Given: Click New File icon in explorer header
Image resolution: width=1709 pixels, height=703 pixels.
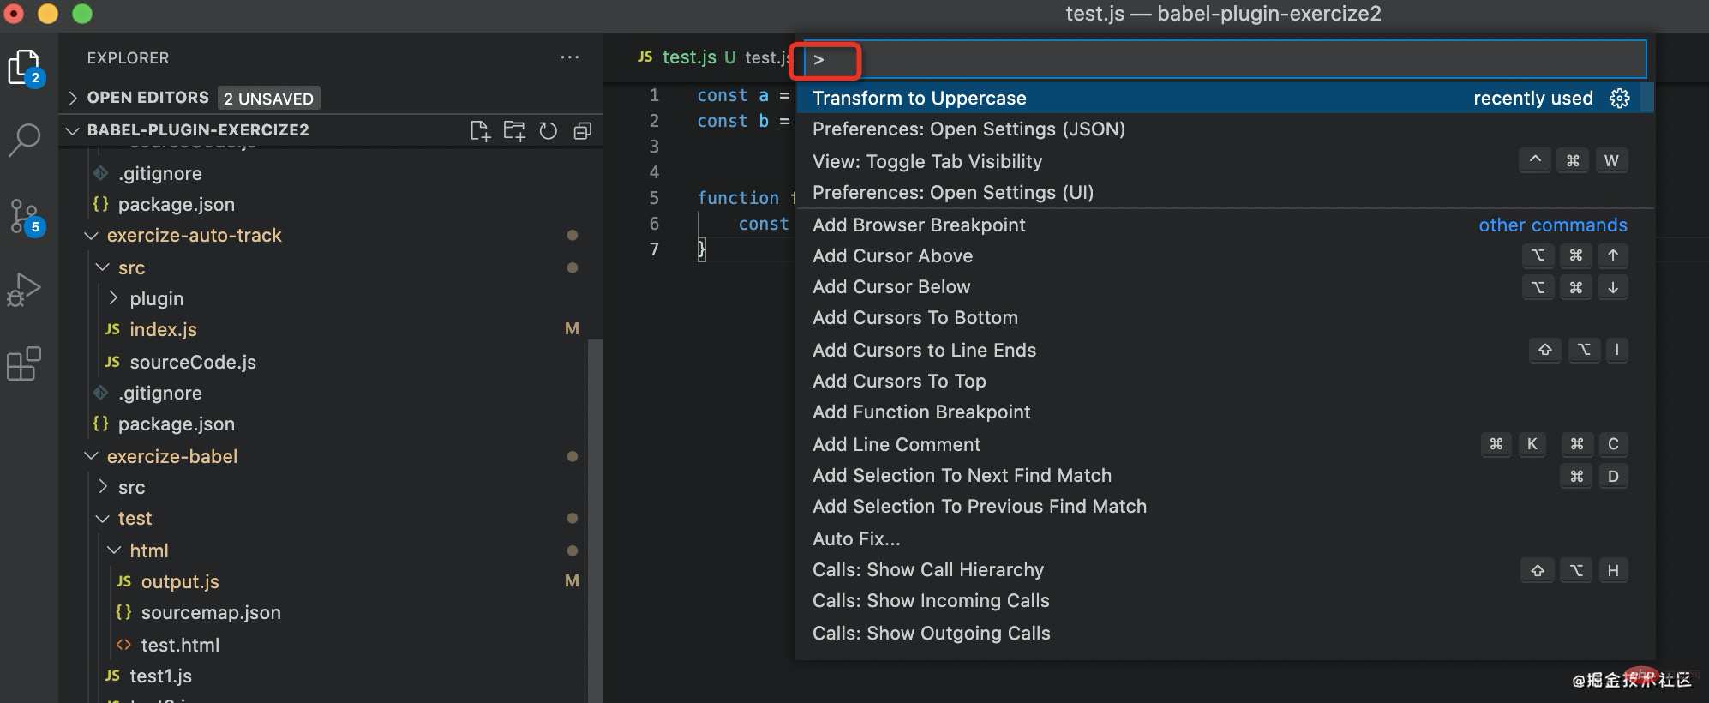Looking at the screenshot, I should click(480, 131).
